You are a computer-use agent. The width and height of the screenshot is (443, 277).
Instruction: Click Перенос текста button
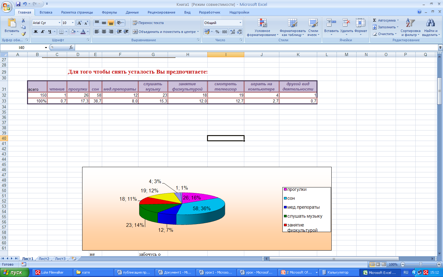(148, 23)
